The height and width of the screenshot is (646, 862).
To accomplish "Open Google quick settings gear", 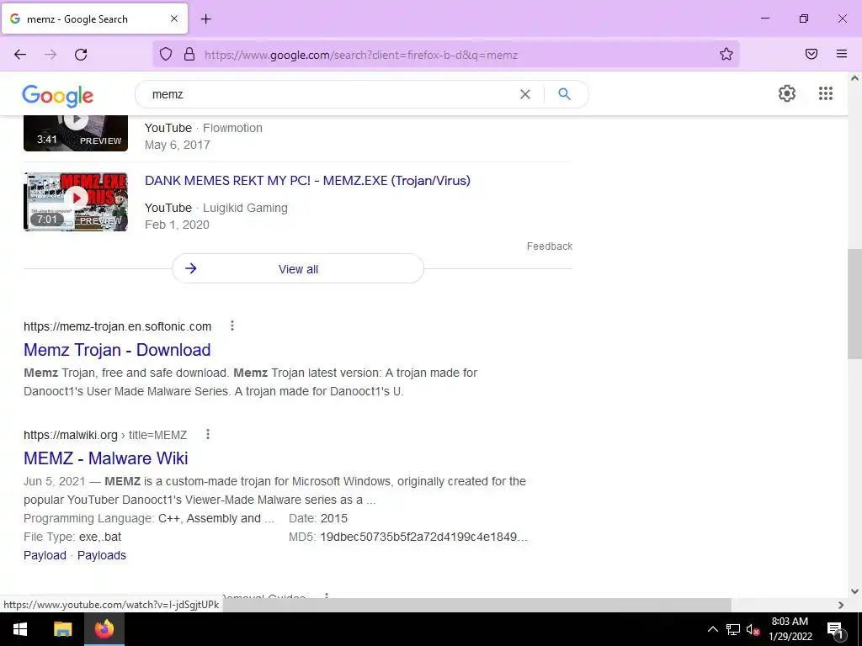I will point(787,93).
